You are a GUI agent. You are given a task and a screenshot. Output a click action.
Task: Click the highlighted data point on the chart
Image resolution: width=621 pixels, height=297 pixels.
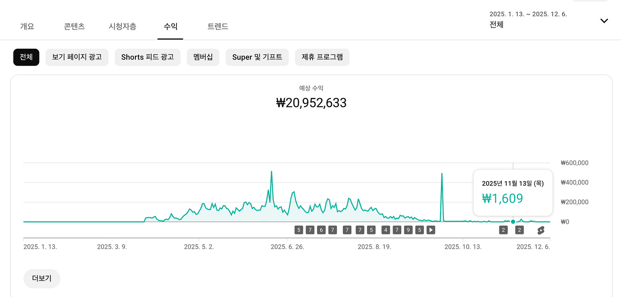[513, 222]
